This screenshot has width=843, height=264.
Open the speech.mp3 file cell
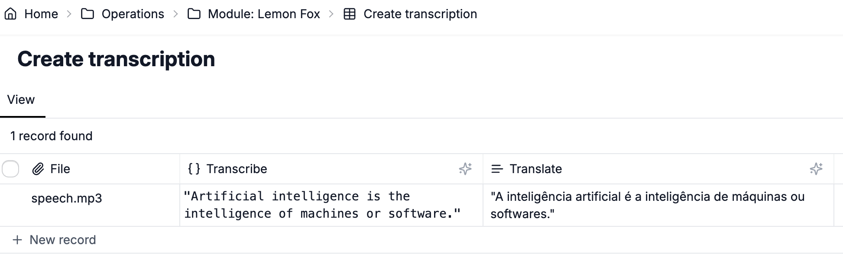click(x=67, y=198)
